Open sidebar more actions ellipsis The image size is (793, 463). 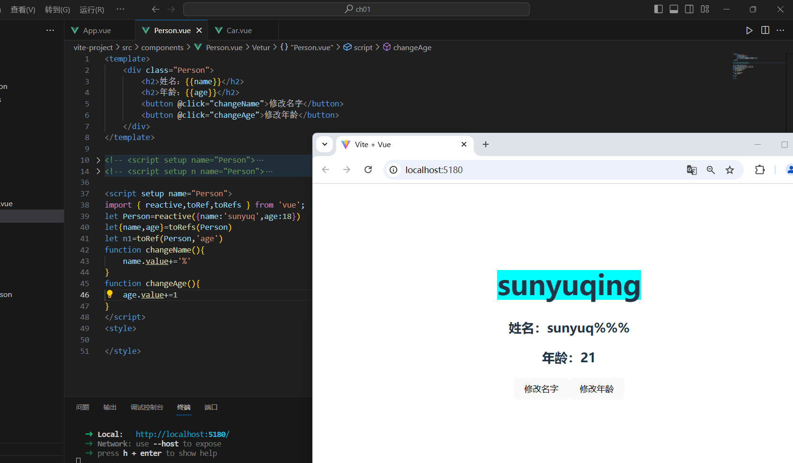pyautogui.click(x=50, y=30)
